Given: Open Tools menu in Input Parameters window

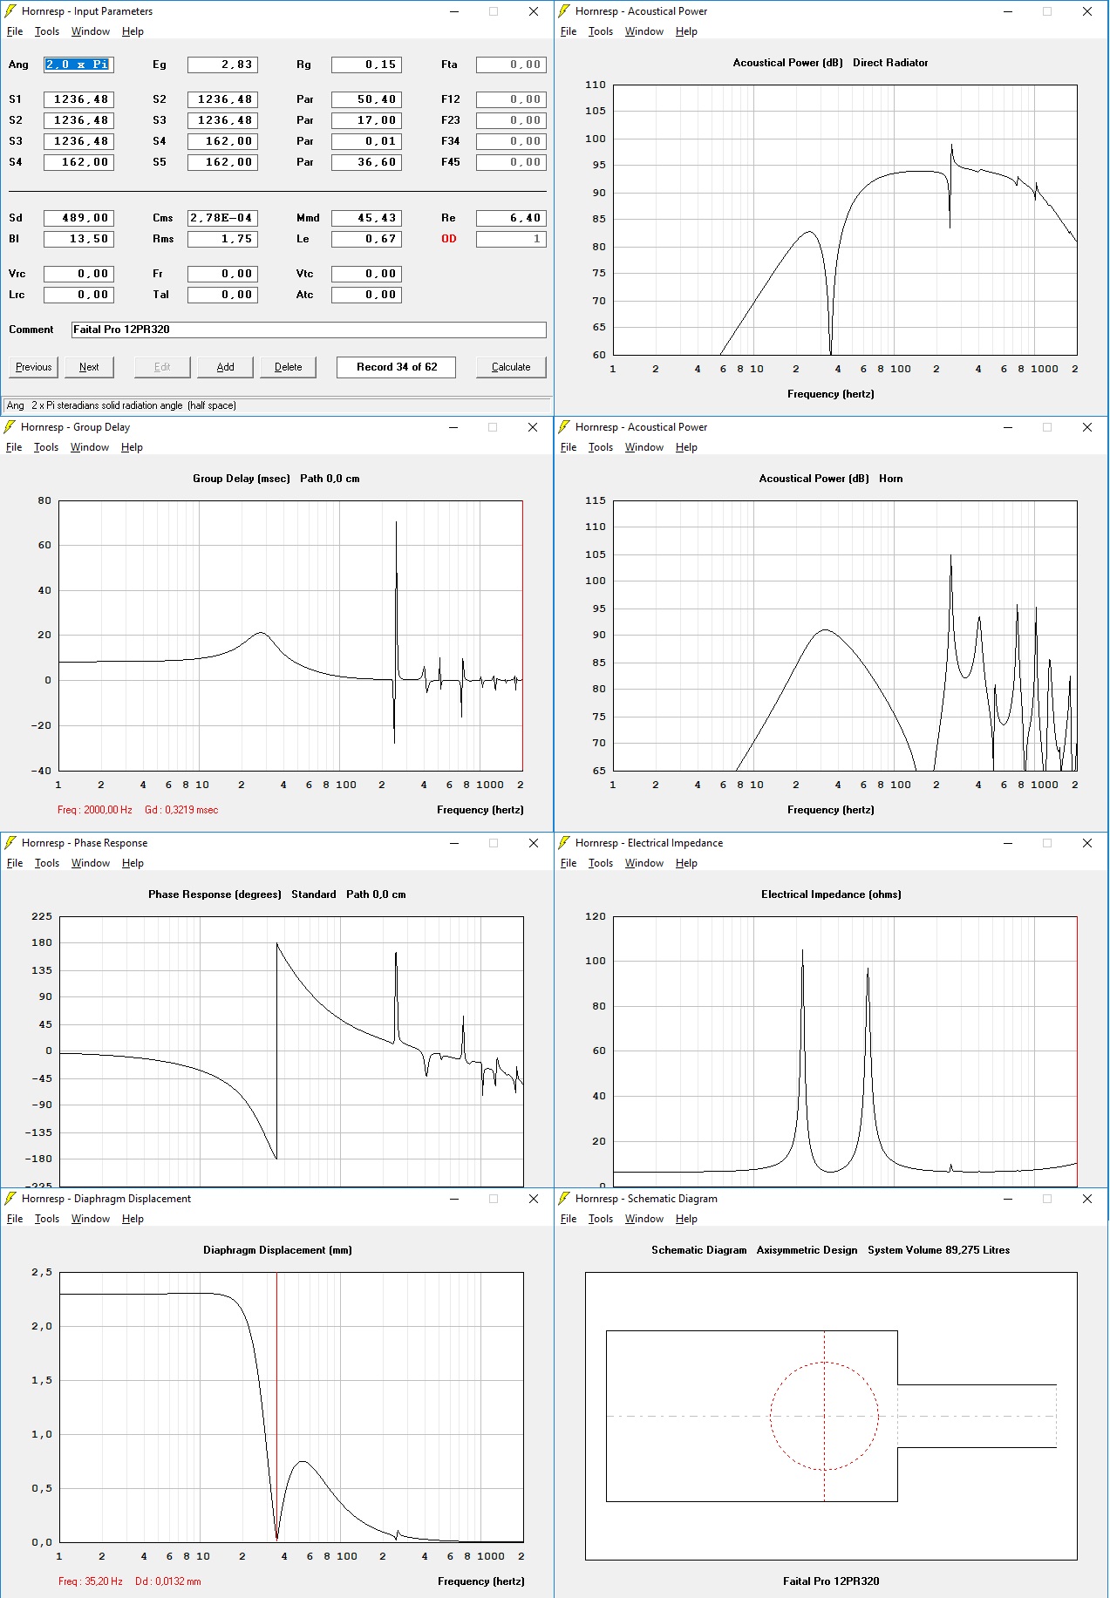Looking at the screenshot, I should [47, 31].
